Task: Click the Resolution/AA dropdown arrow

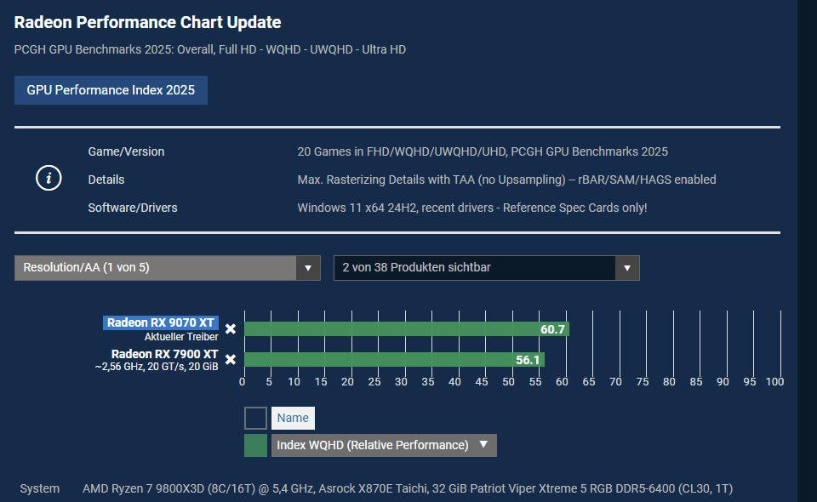Action: point(308,268)
